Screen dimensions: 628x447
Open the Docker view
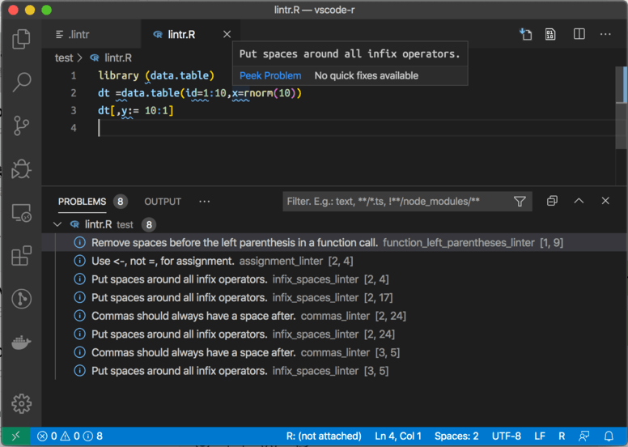coord(21,342)
